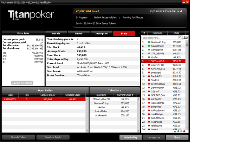This screenshot has width=246, height=156.
Task: Select table 852269353 in Open Tables
Action: pyautogui.click(x=44, y=99)
